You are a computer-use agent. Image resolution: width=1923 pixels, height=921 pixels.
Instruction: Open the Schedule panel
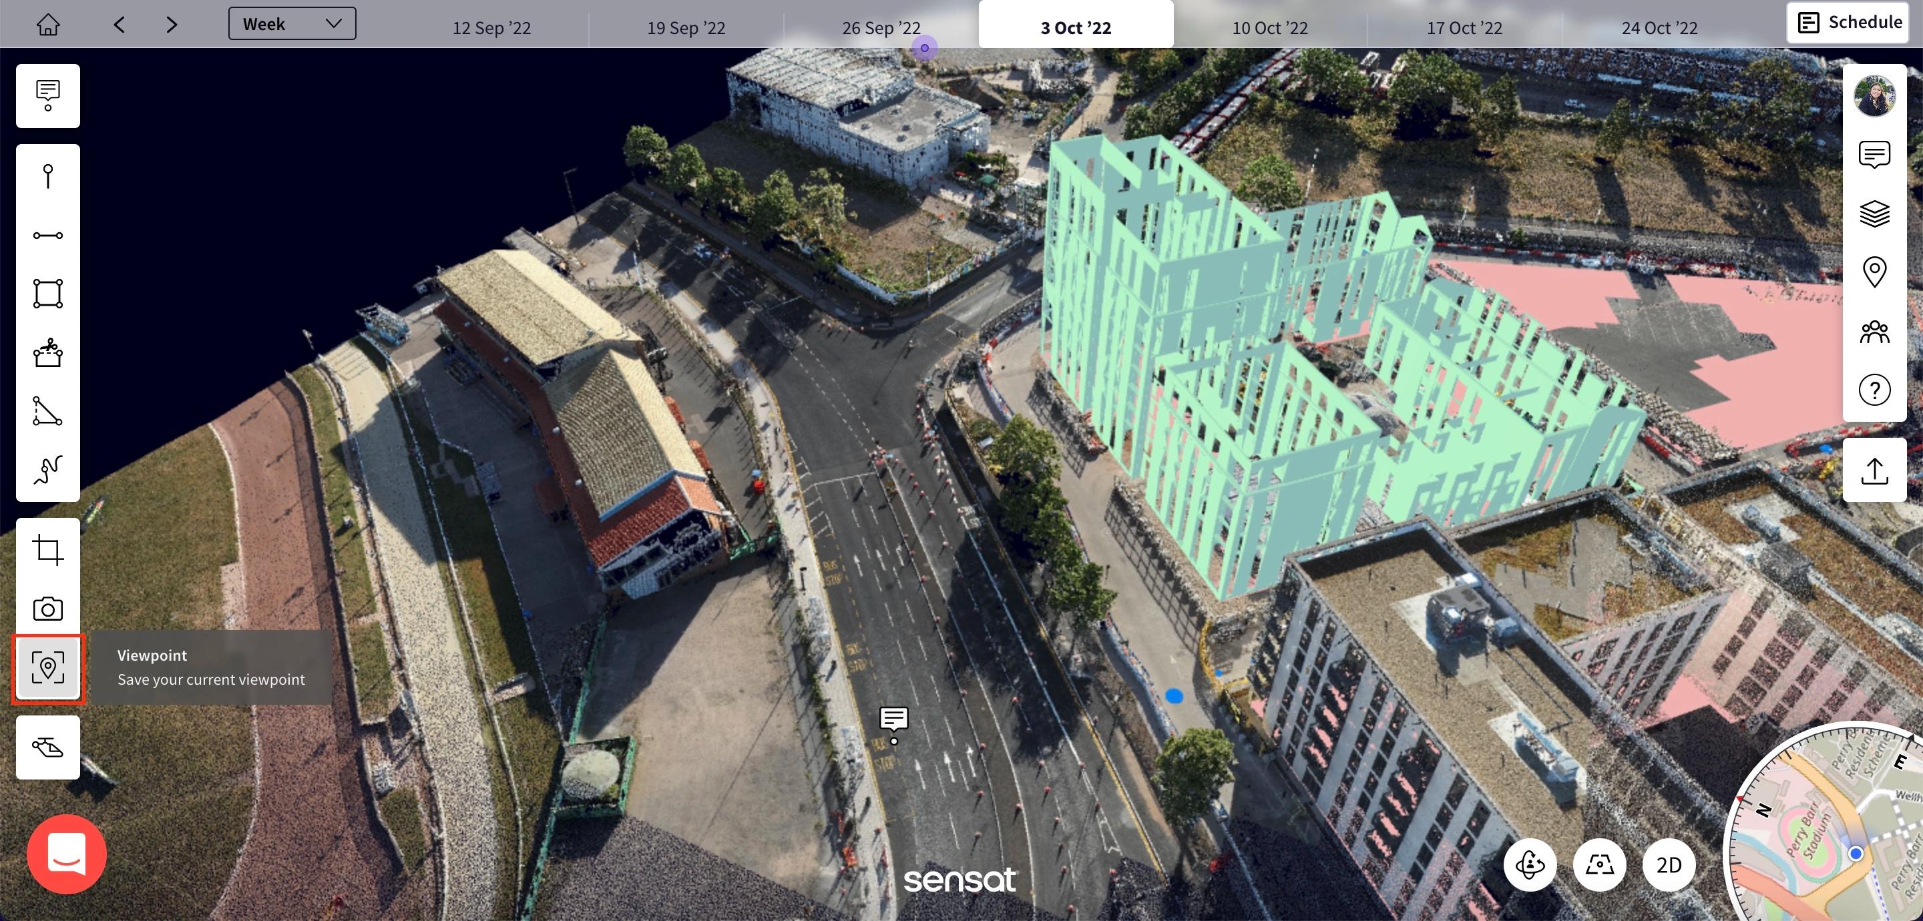pyautogui.click(x=1848, y=23)
